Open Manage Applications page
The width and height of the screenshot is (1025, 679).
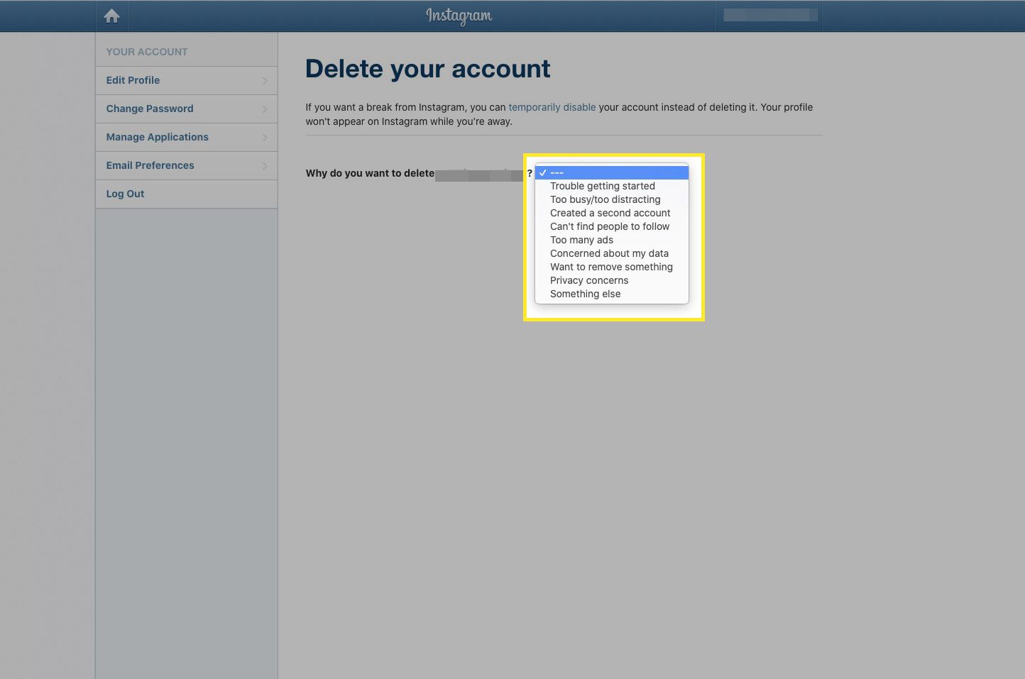point(186,137)
